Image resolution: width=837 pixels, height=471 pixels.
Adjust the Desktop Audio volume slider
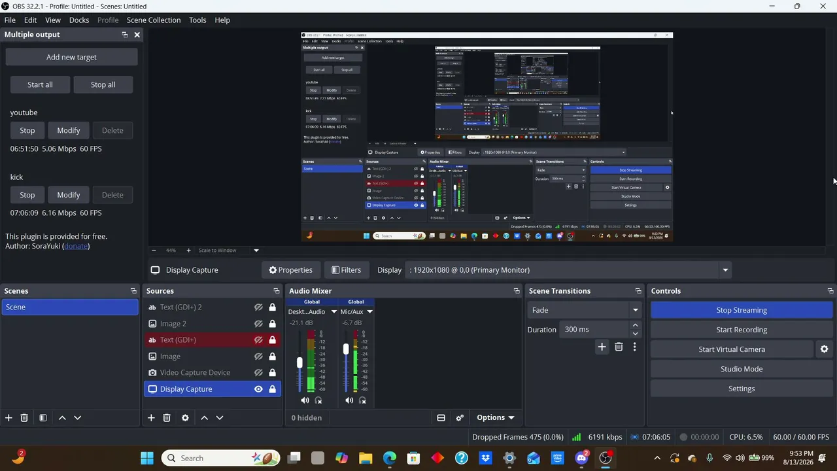pyautogui.click(x=299, y=362)
